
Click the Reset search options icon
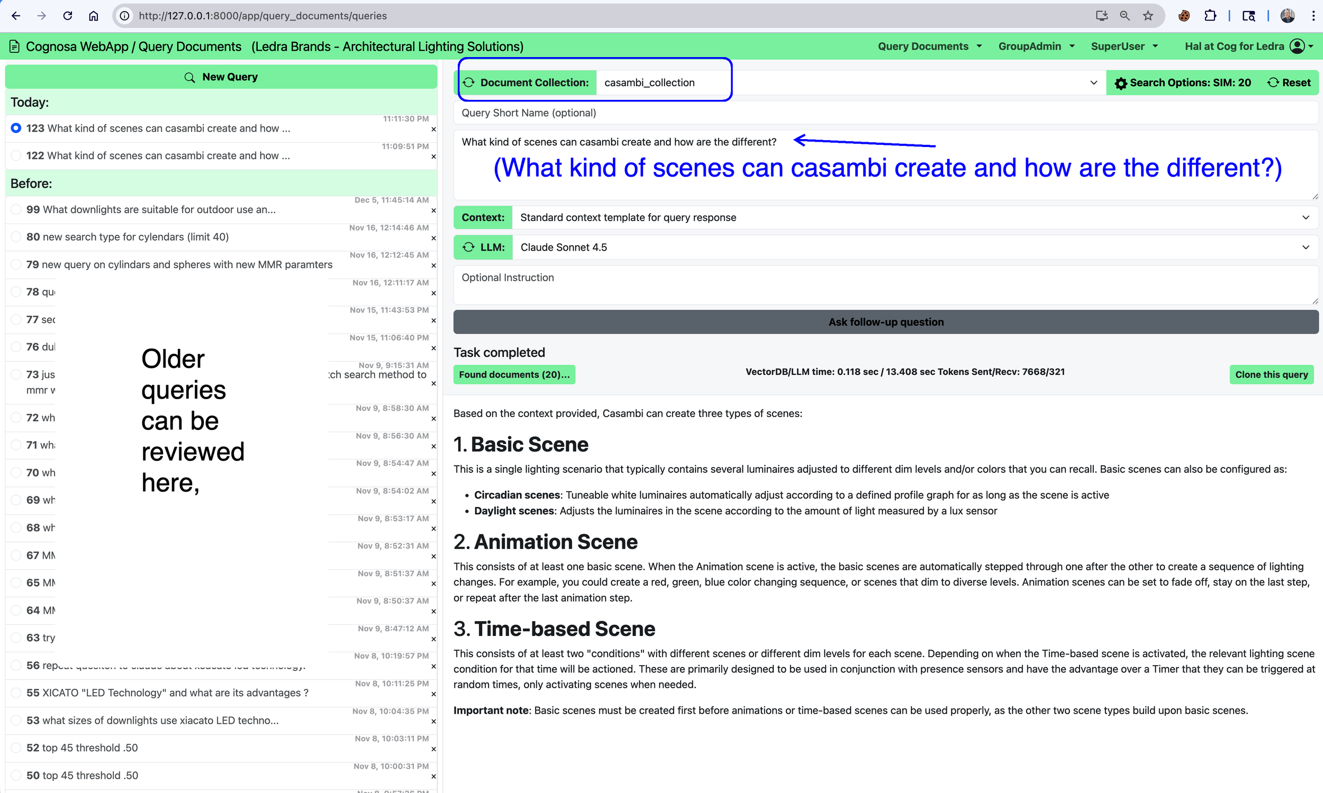(x=1273, y=82)
